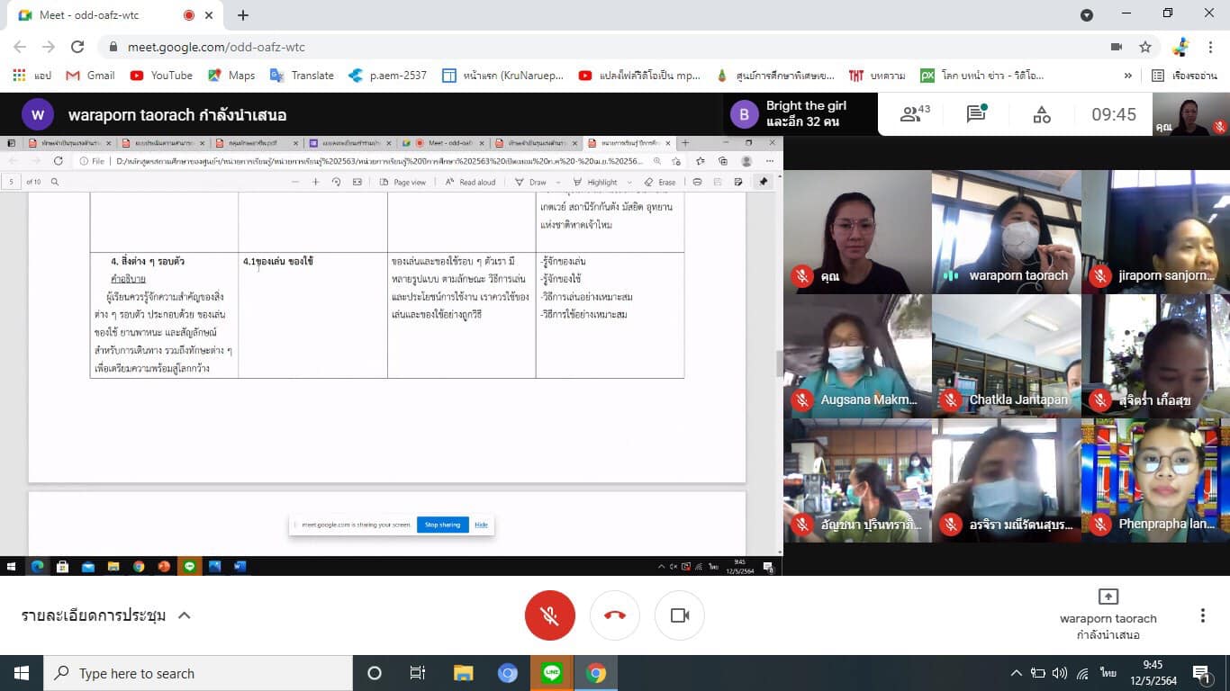Open File Explorer from the taskbar
The height and width of the screenshot is (691, 1230).
point(463,673)
